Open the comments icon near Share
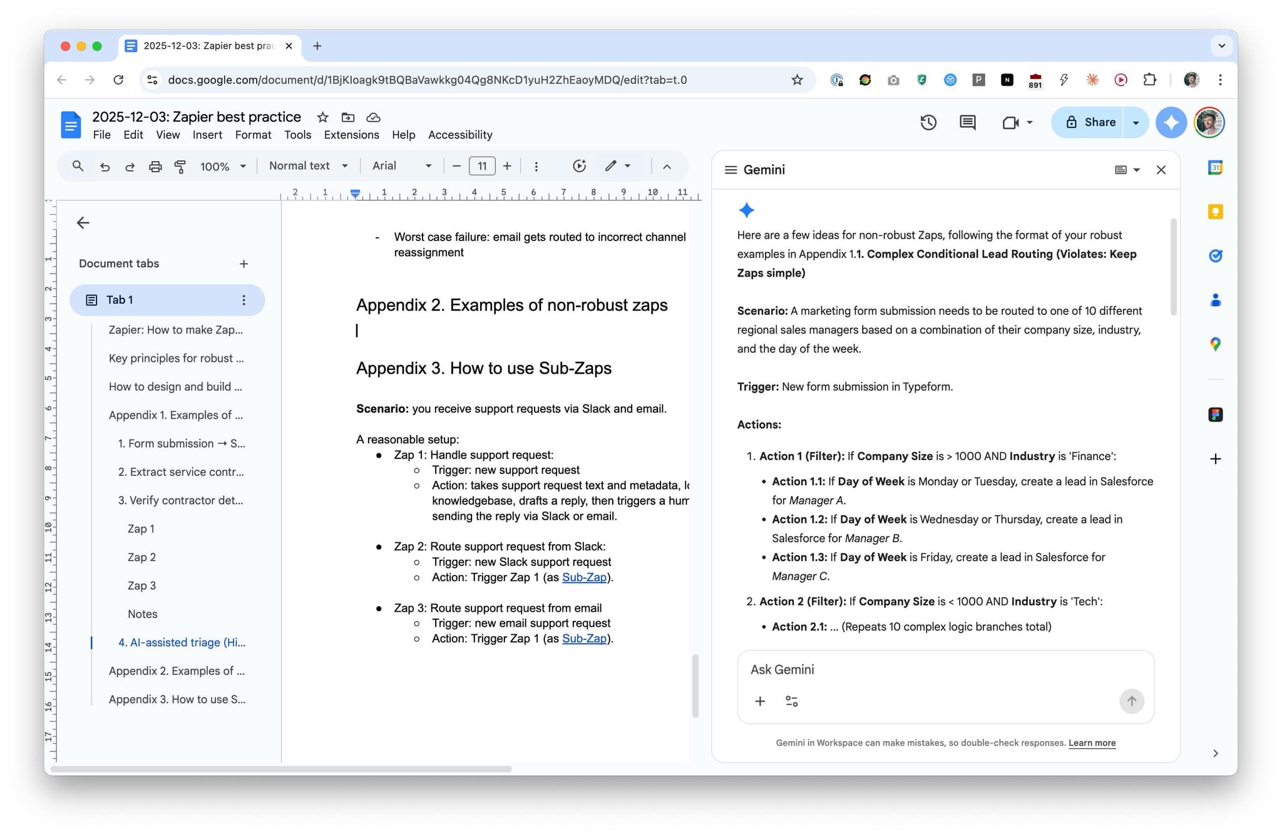The height and width of the screenshot is (834, 1282). [x=967, y=122]
